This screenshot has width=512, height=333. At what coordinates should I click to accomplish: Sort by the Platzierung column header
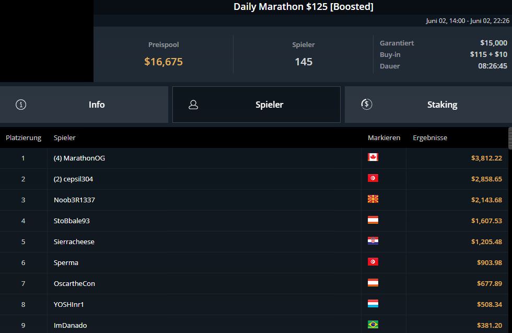click(x=24, y=138)
